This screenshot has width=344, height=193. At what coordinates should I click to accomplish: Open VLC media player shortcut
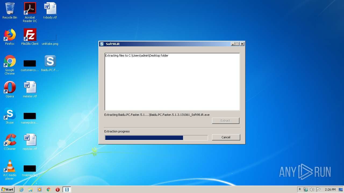pyautogui.click(x=10, y=170)
